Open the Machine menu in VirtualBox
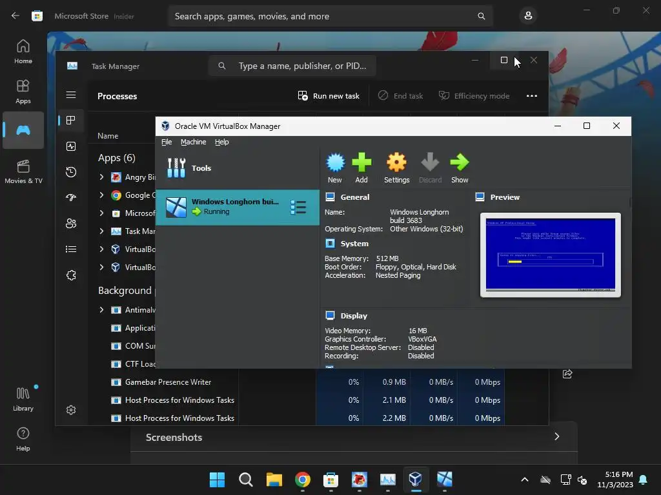This screenshot has height=495, width=661. tap(194, 142)
